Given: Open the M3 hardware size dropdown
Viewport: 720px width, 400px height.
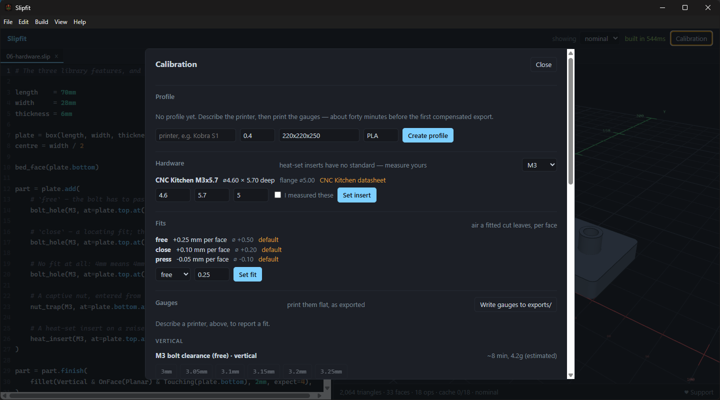Looking at the screenshot, I should click(539, 164).
